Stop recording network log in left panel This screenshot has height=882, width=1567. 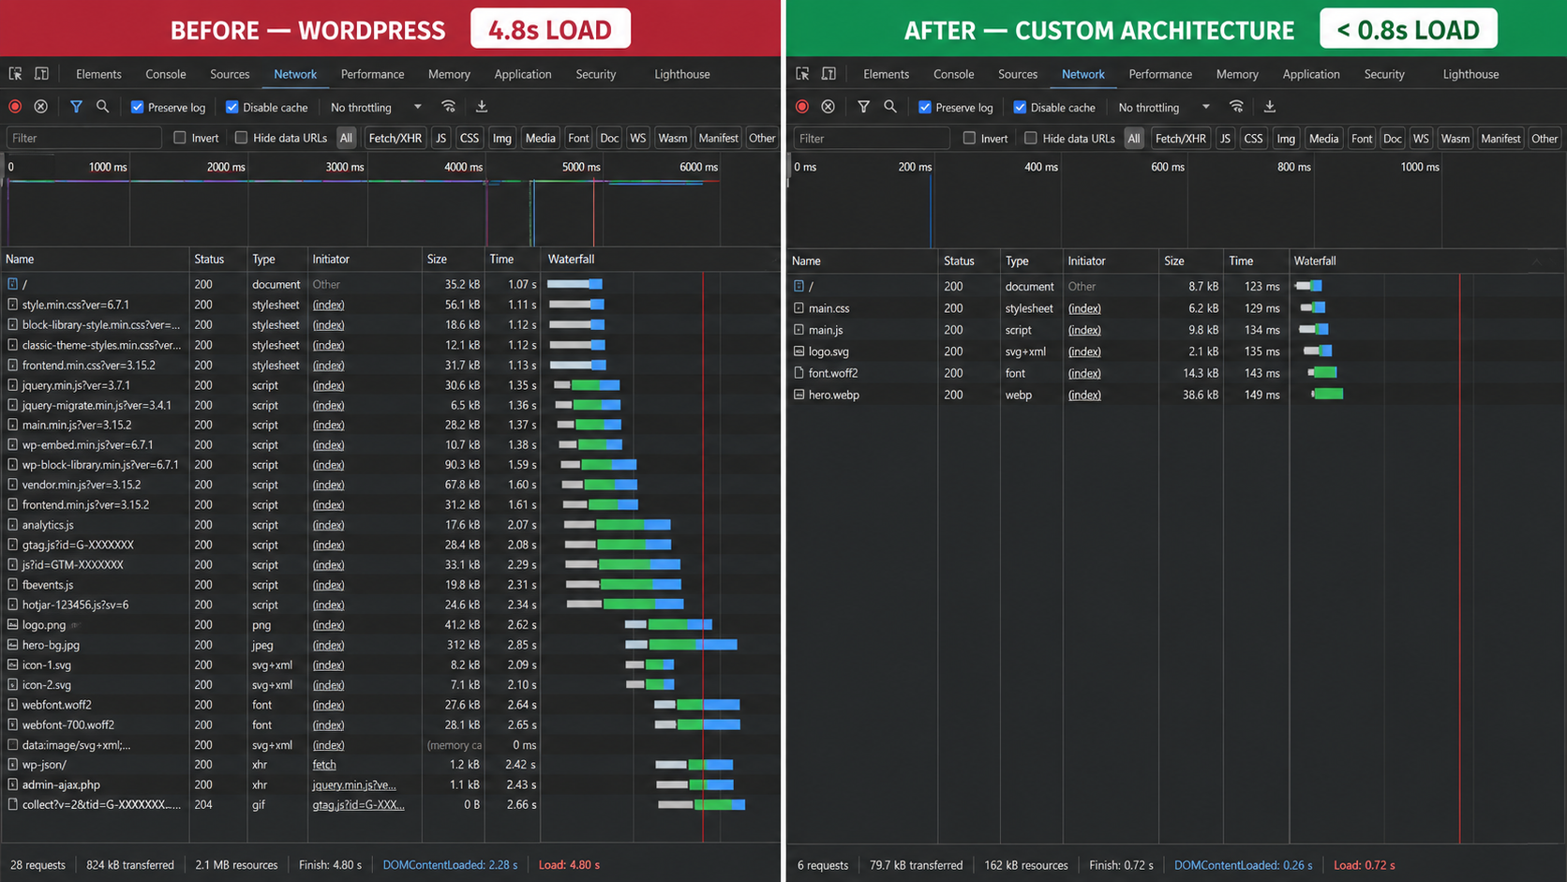(x=15, y=107)
